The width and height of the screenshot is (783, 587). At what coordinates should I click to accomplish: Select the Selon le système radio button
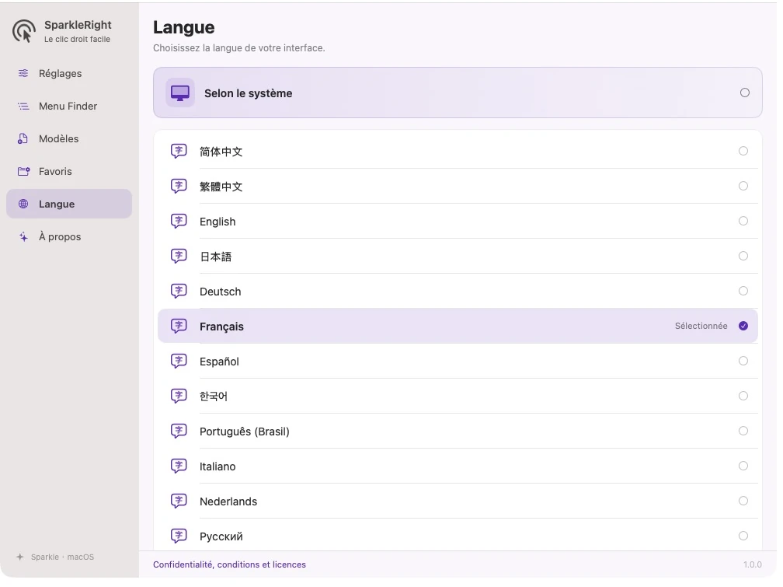pyautogui.click(x=744, y=93)
